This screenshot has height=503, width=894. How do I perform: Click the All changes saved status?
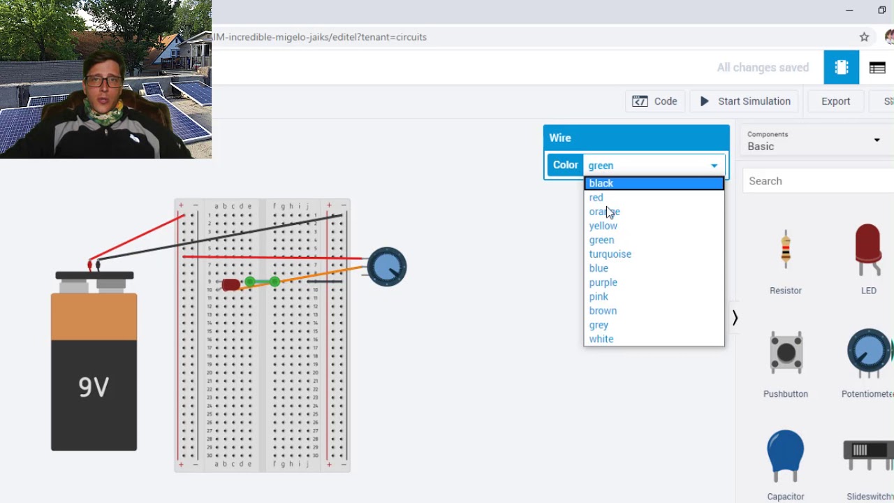click(x=763, y=68)
